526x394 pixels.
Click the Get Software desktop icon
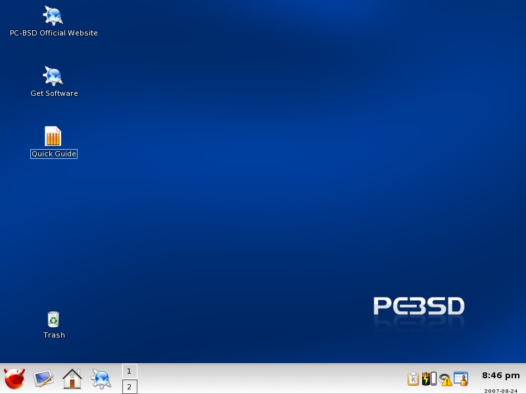click(53, 76)
